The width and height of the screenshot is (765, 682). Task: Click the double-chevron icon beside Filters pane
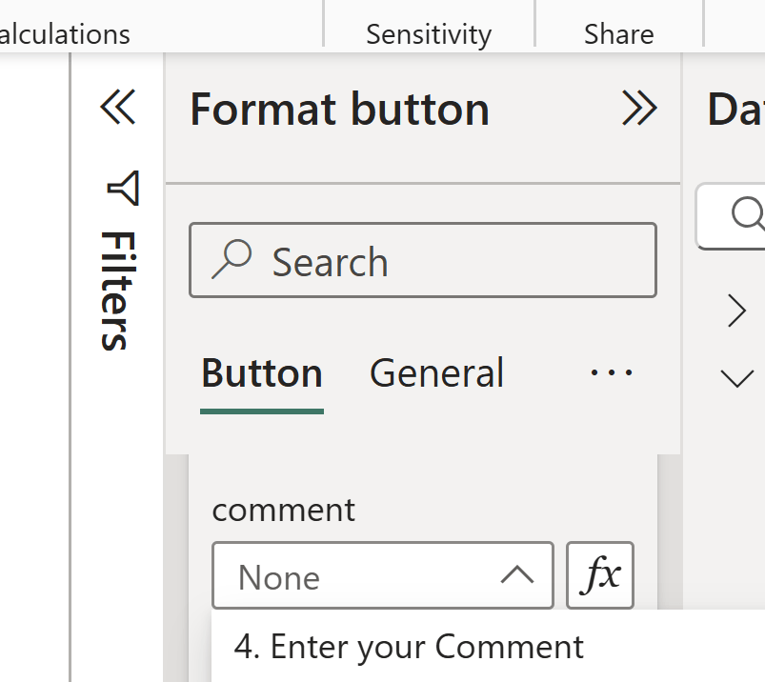[118, 108]
